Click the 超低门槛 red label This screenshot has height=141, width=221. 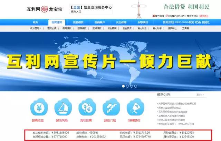[x=110, y=121]
